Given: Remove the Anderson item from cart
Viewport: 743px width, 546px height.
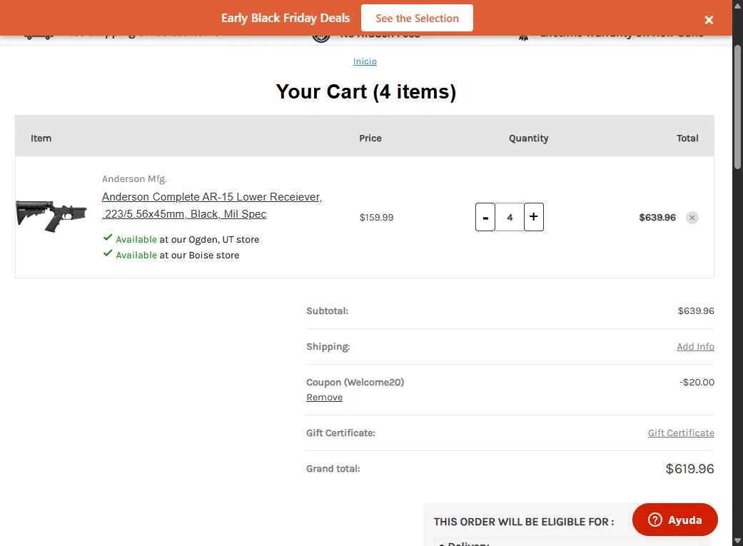Looking at the screenshot, I should [692, 218].
